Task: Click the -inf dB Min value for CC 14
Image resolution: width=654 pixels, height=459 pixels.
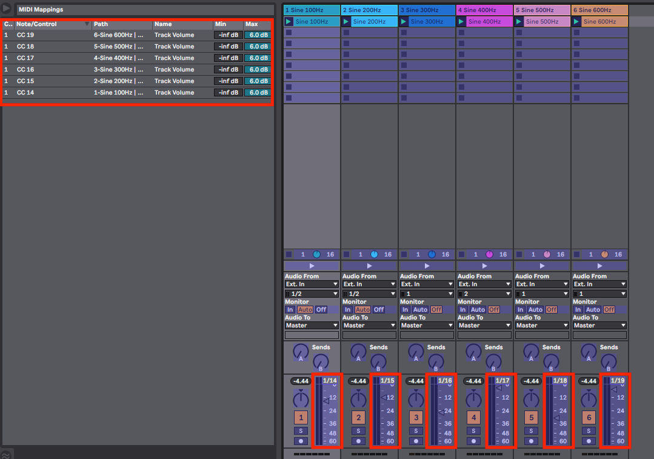Action: pyautogui.click(x=228, y=93)
